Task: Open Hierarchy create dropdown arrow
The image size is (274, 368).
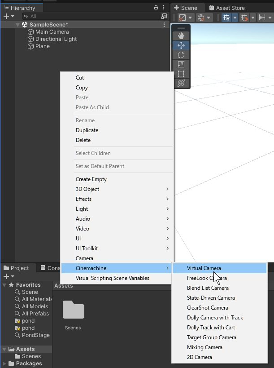Action: pyautogui.click(x=13, y=16)
